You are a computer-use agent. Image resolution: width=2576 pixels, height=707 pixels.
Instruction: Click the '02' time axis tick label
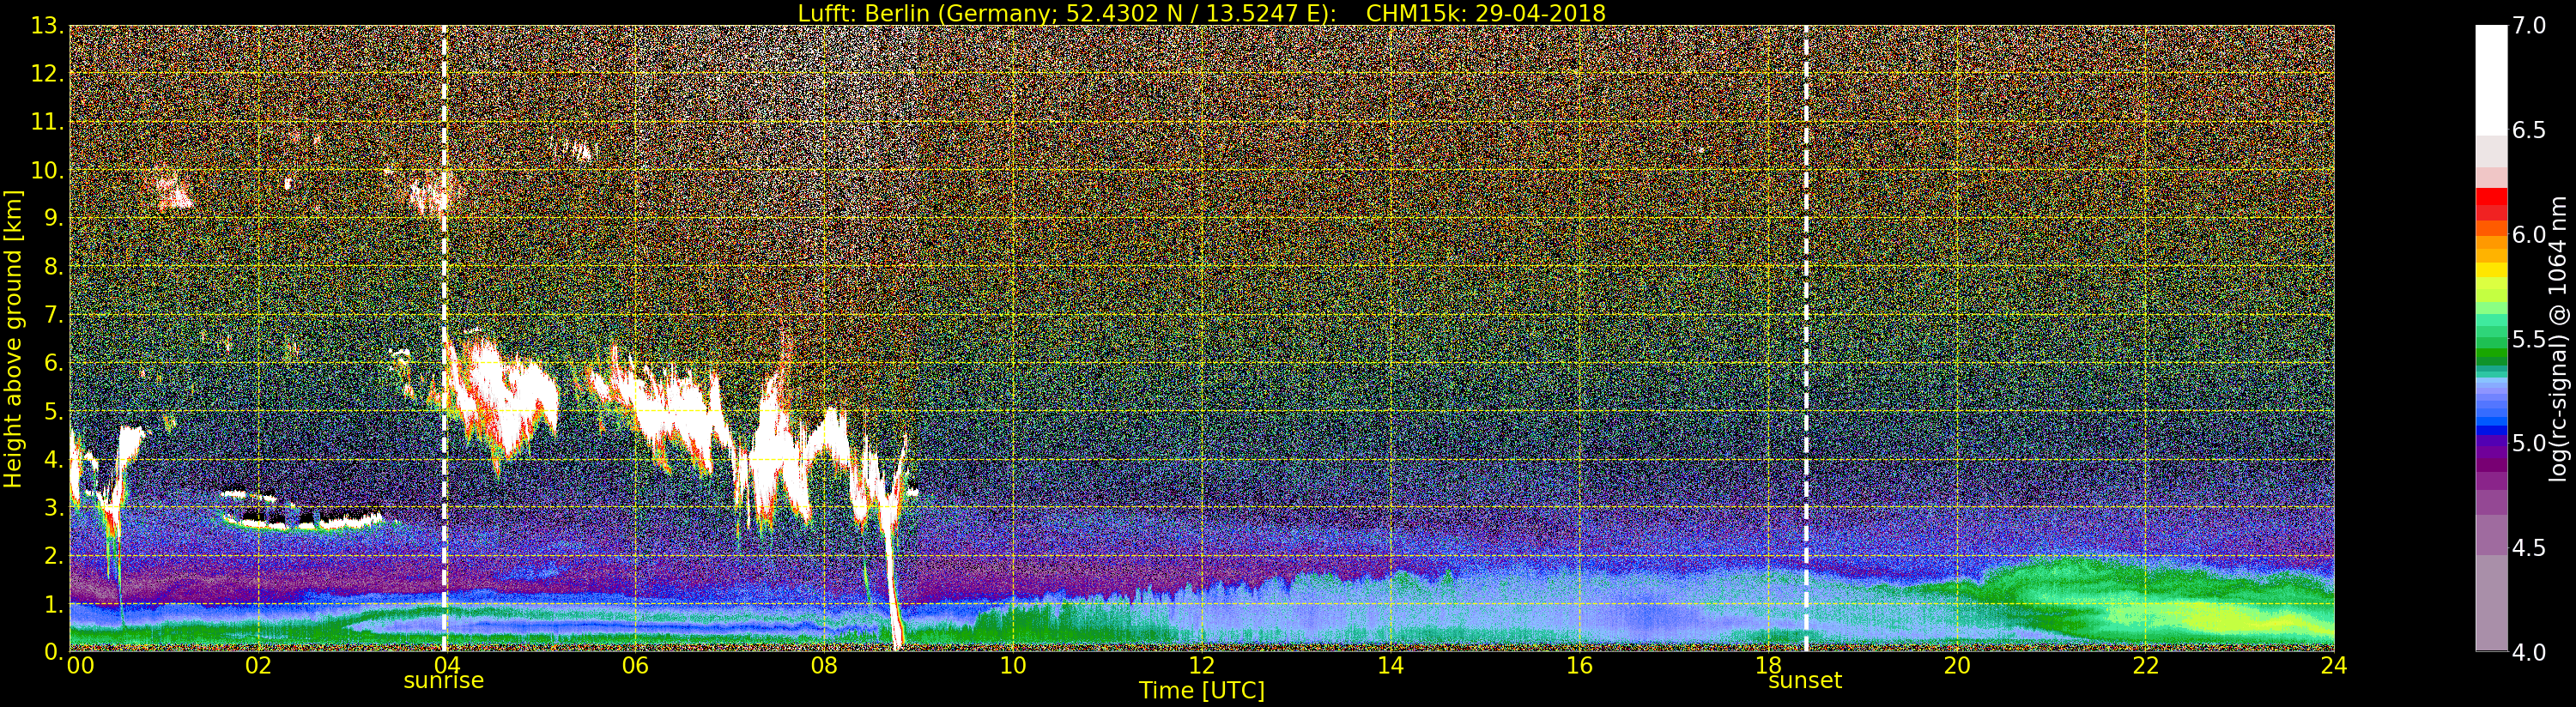click(258, 665)
